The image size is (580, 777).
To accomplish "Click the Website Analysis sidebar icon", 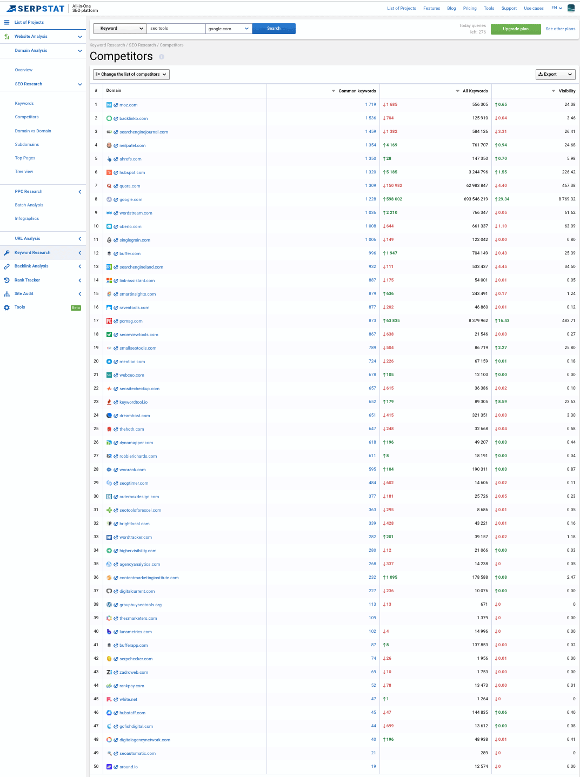I will [7, 37].
